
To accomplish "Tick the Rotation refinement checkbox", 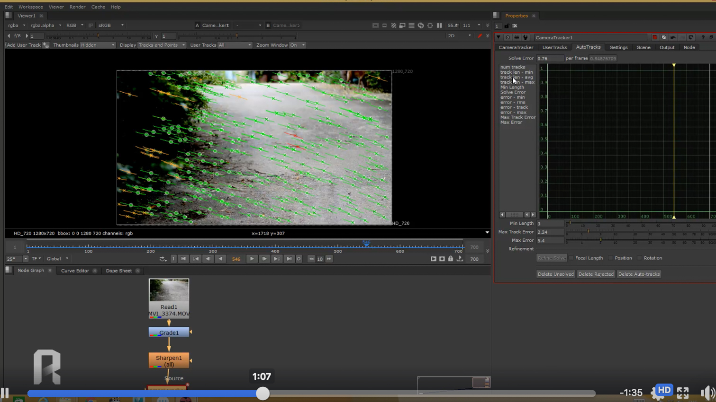I will point(640,258).
